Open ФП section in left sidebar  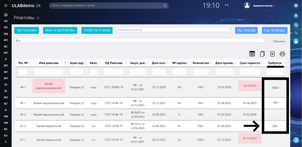pyautogui.click(x=6, y=53)
